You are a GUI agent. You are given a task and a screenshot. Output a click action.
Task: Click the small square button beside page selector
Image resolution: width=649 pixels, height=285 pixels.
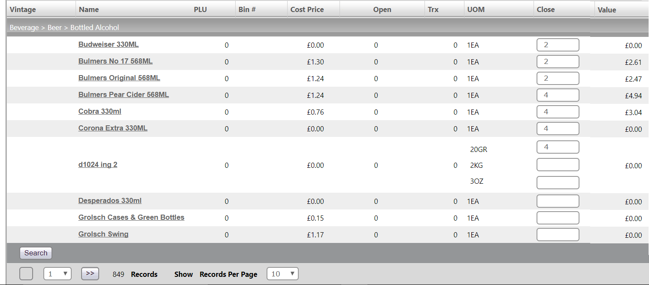[x=26, y=274]
